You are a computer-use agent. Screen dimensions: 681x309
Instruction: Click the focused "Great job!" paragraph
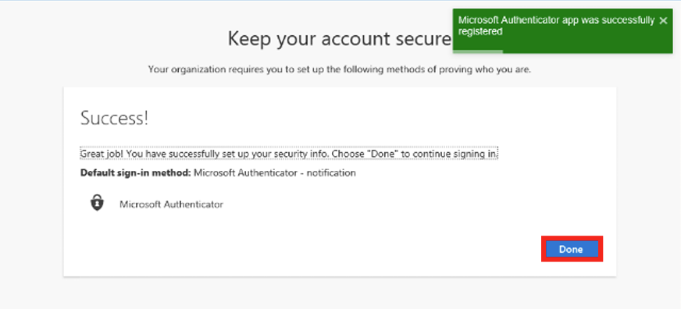(x=289, y=154)
